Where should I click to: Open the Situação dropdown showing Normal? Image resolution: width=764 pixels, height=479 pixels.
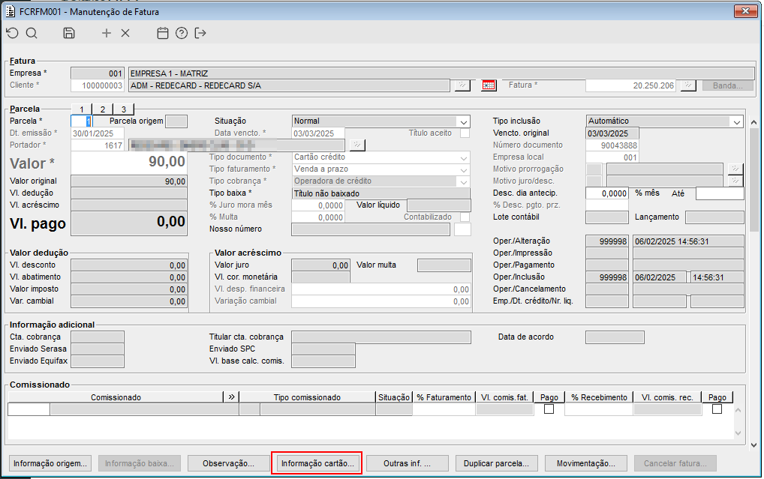[463, 121]
